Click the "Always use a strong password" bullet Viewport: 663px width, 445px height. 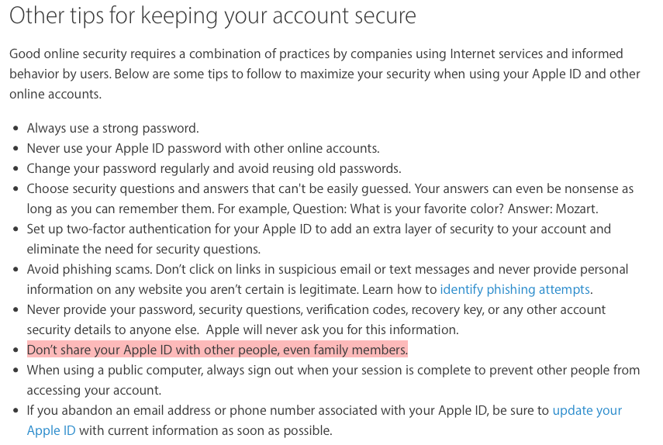pos(113,128)
